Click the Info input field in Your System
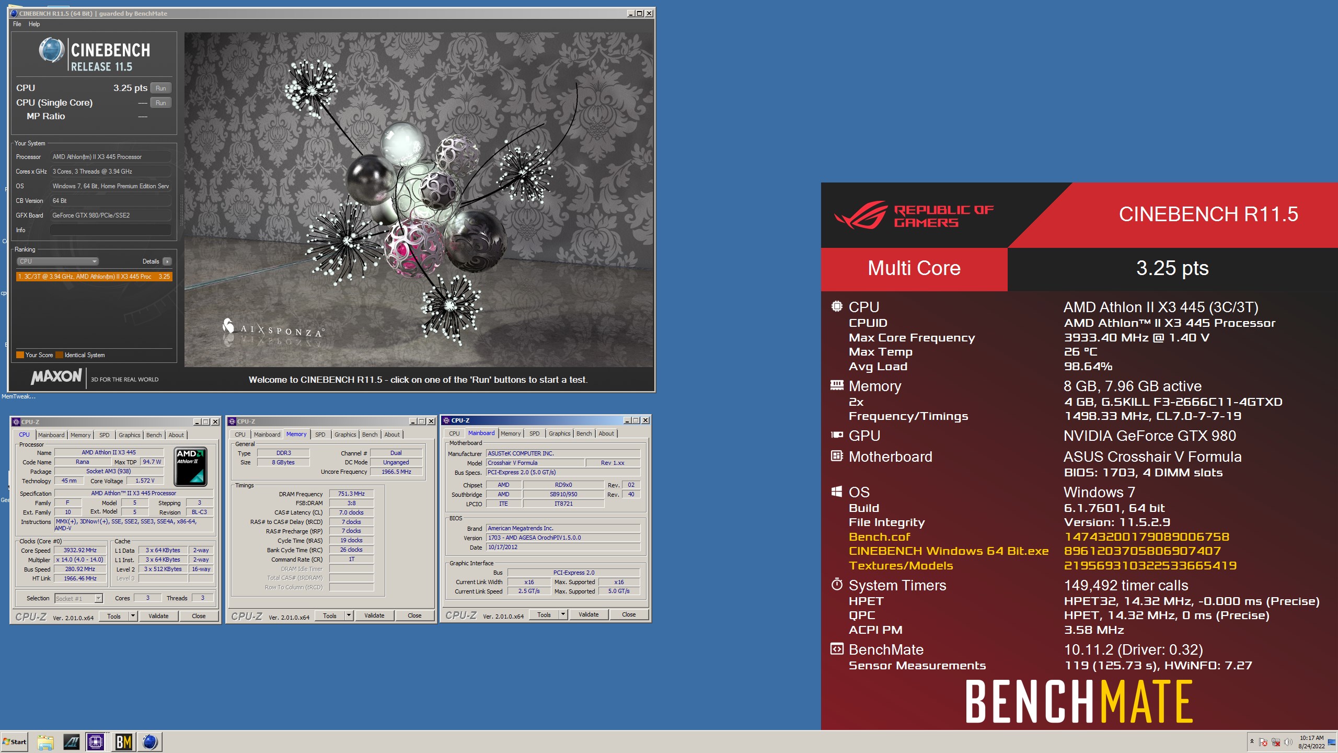Viewport: 1338px width, 753px height. click(111, 230)
